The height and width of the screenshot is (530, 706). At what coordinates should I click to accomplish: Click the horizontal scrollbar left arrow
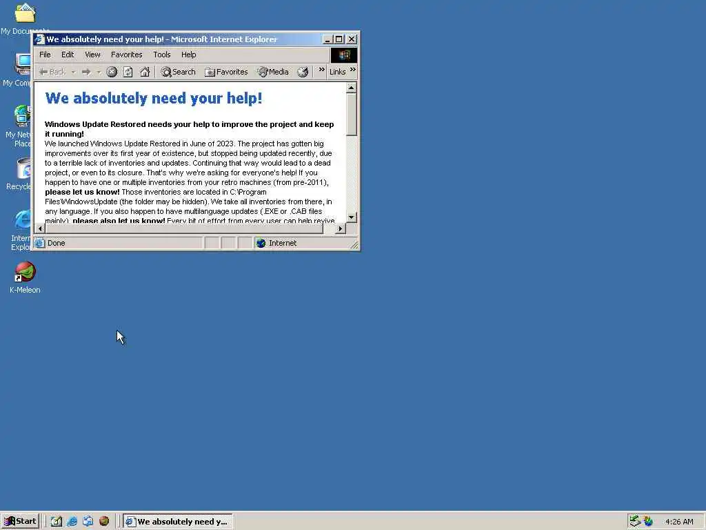click(40, 228)
